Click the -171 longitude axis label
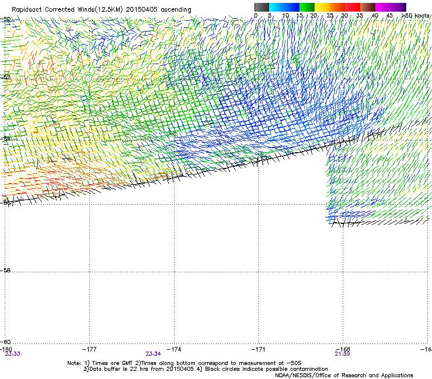The width and height of the screenshot is (432, 379). pyautogui.click(x=259, y=349)
